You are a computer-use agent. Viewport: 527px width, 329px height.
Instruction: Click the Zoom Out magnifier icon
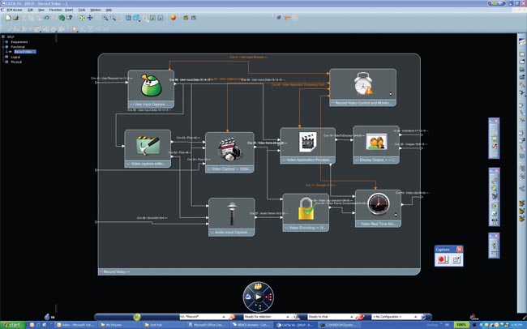(x=113, y=18)
